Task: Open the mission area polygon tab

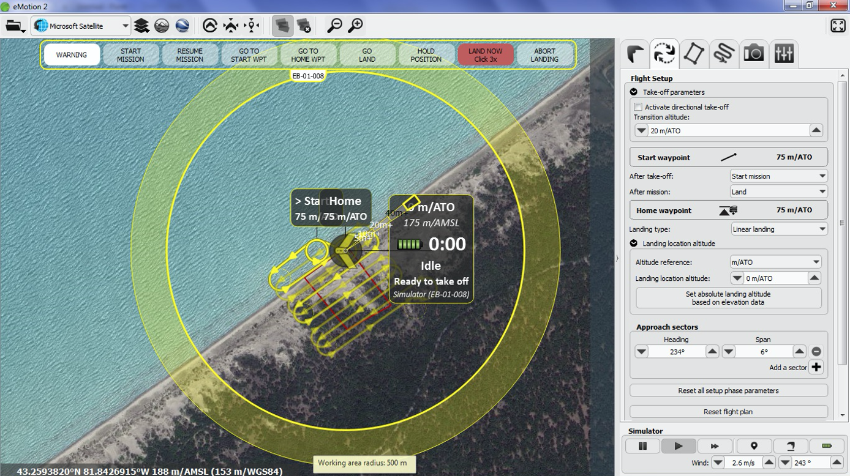Action: pyautogui.click(x=694, y=54)
